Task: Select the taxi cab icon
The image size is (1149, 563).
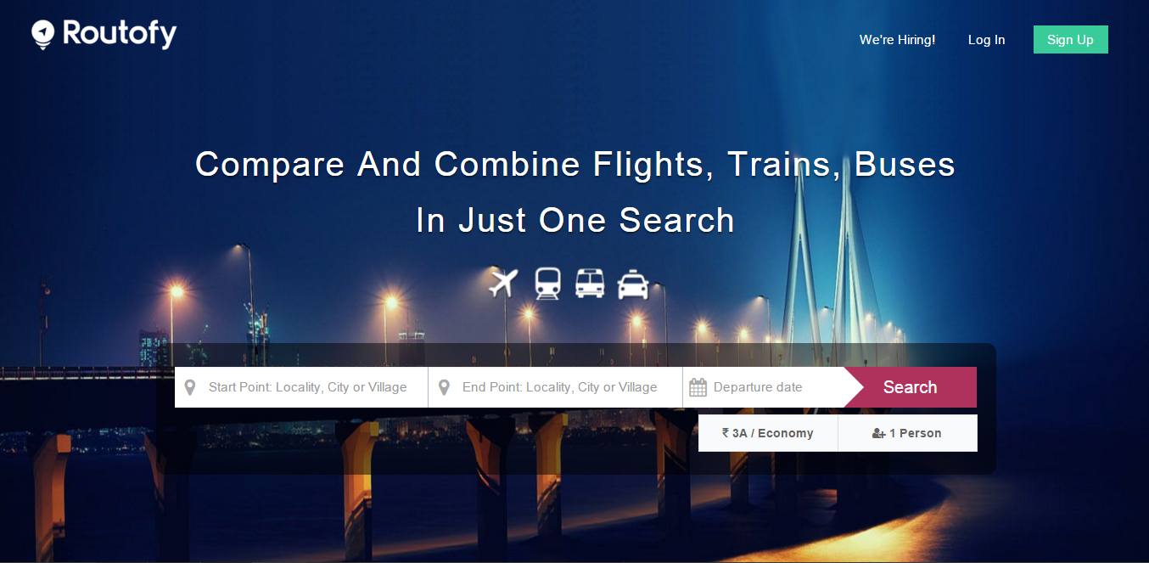Action: (x=633, y=284)
